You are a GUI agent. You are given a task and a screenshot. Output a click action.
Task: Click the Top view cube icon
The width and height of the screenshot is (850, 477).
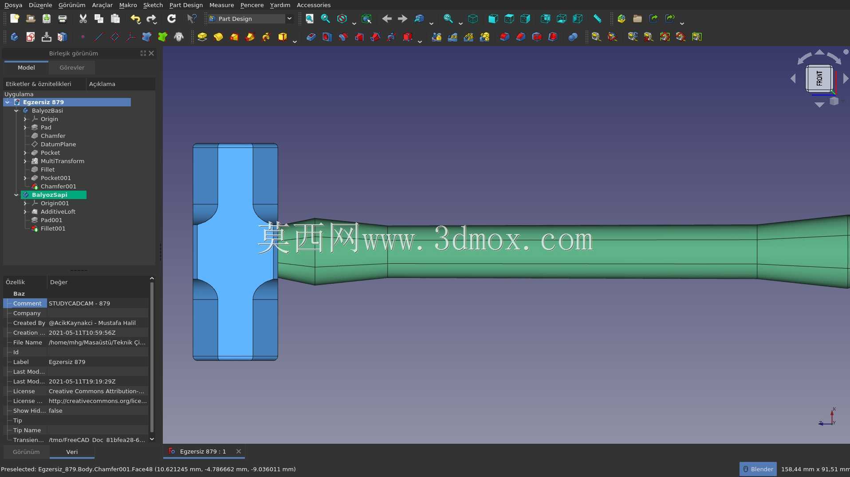click(x=509, y=19)
